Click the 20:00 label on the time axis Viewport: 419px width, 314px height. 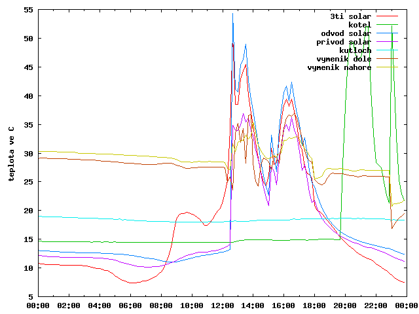point(345,305)
